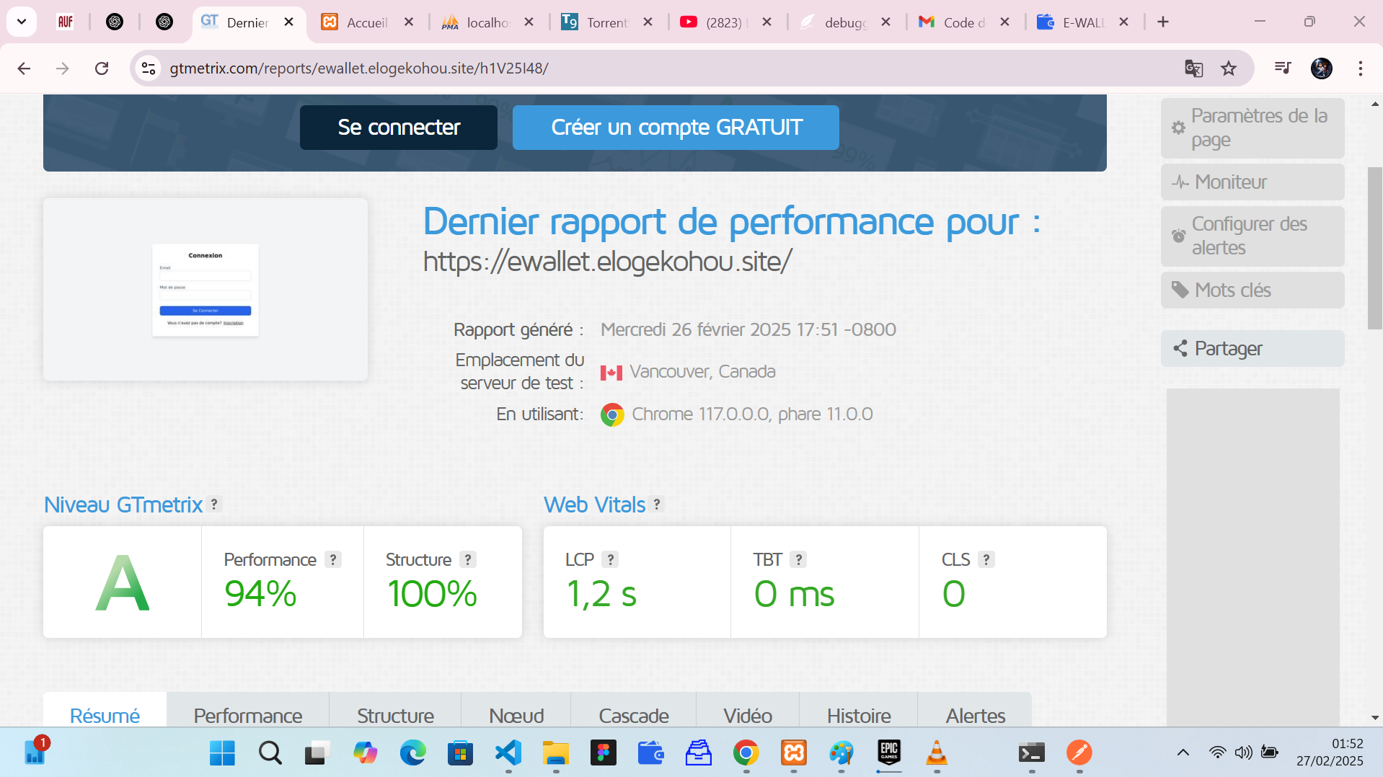Open the Windows Start menu
Viewport: 1383px width, 777px height.
click(222, 753)
